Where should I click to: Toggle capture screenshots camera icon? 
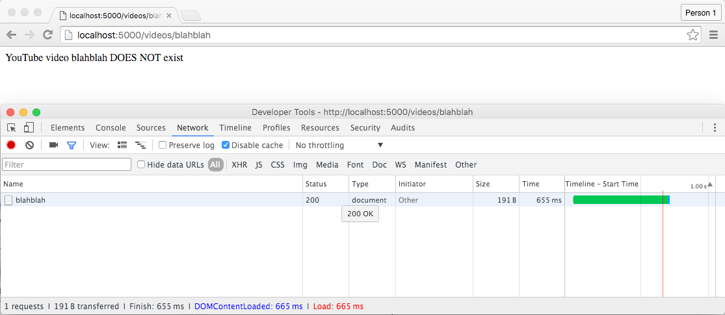pos(53,145)
